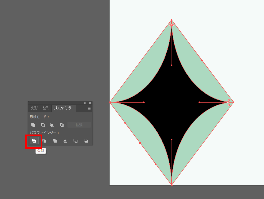Select the black star shape on canvas
This screenshot has height=199, width=264.
[x=172, y=102]
